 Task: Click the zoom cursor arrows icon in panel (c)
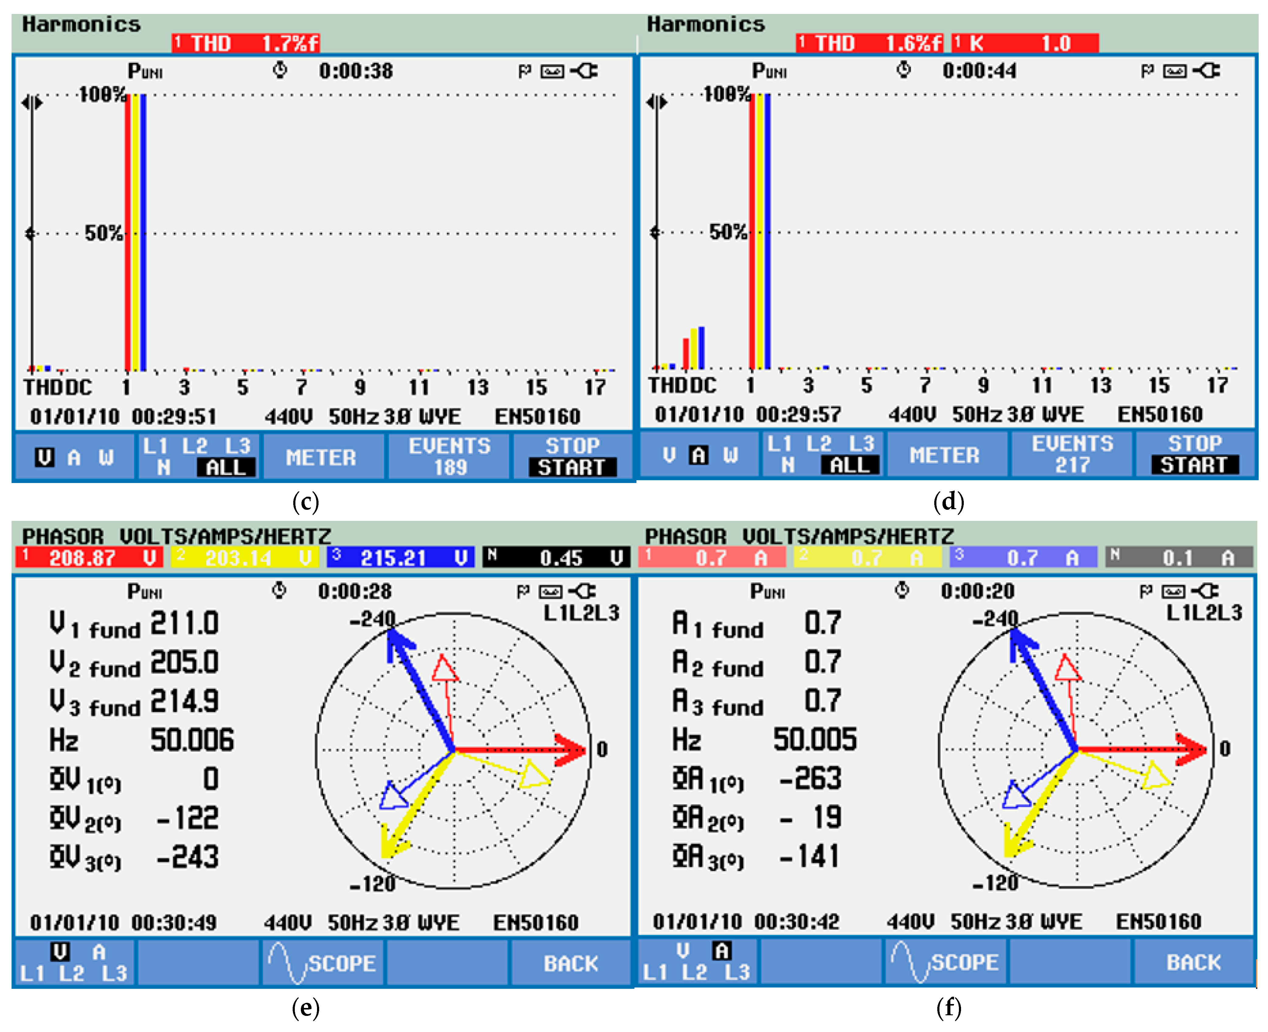(32, 103)
